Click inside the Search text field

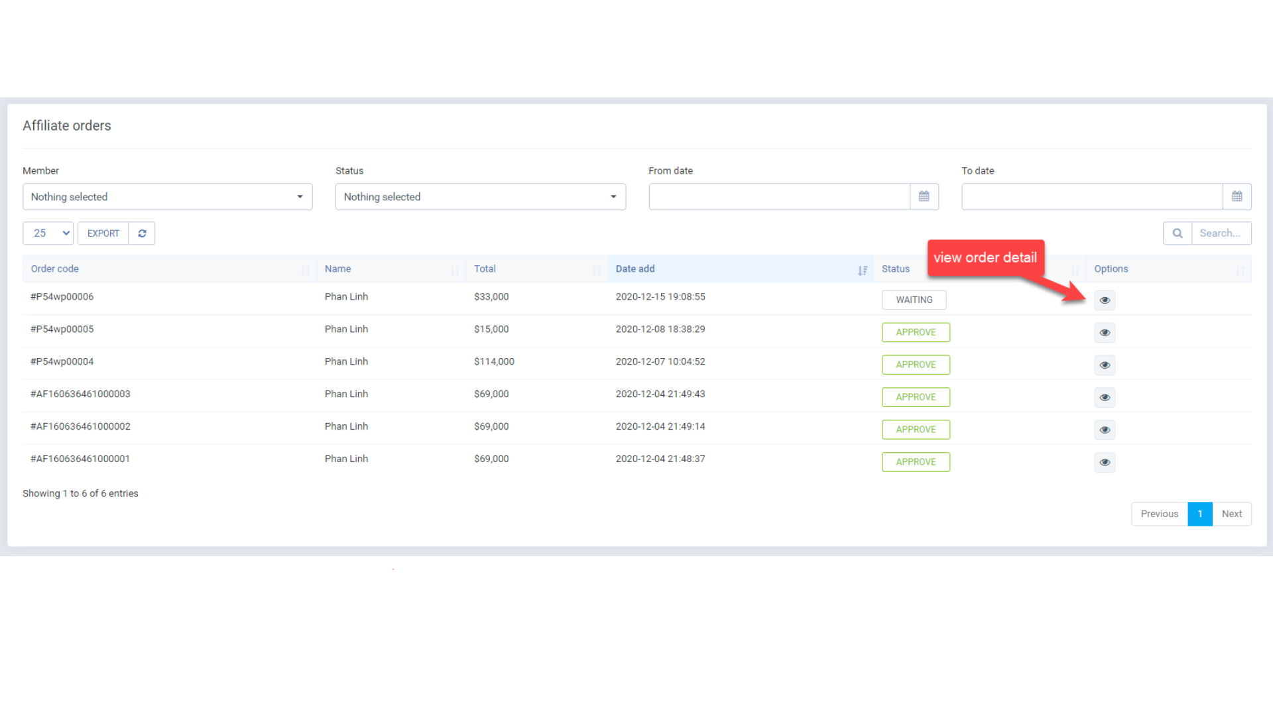click(1221, 233)
